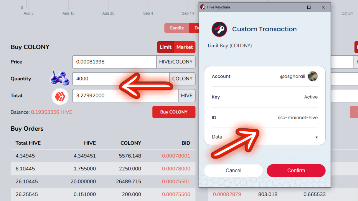Click the Buy Orders heading
358x201 pixels.
tap(27, 129)
